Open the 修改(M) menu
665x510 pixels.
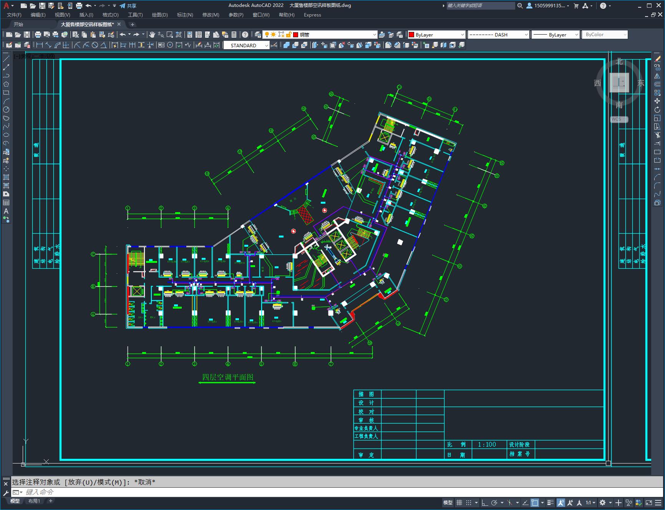coord(211,15)
